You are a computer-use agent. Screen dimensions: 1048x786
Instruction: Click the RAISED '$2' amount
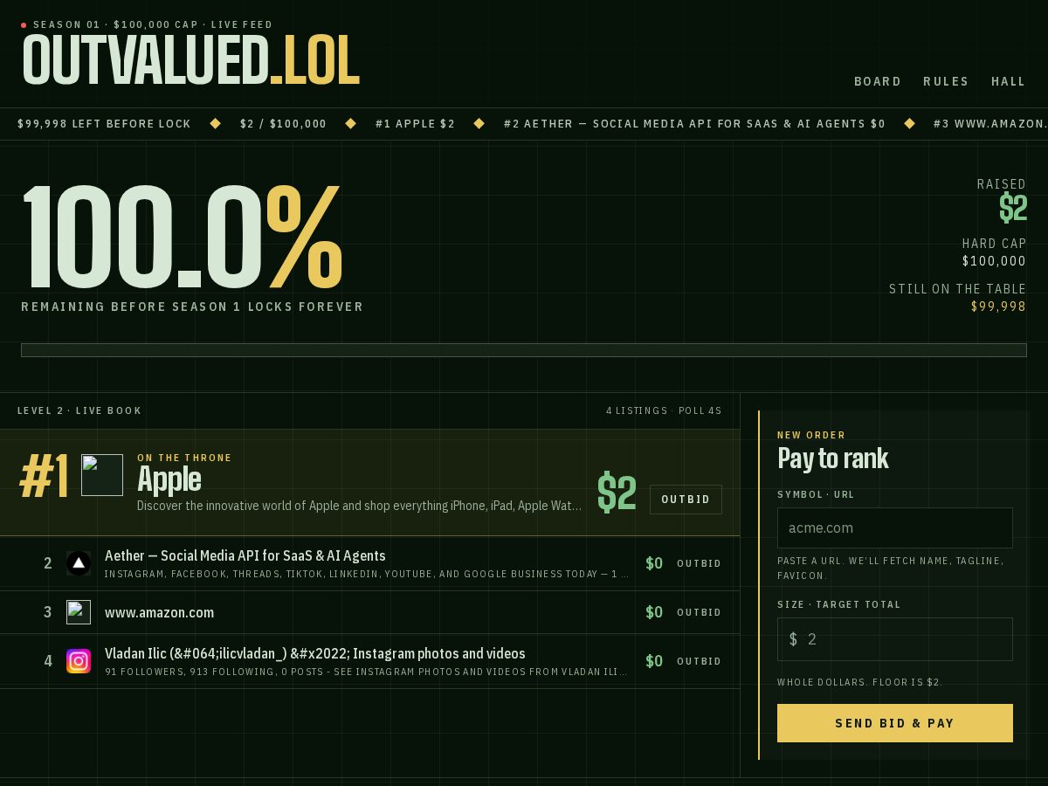click(1013, 209)
